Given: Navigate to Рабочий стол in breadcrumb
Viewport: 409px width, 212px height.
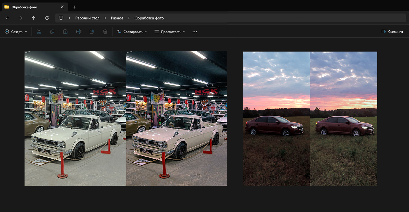Looking at the screenshot, I should coord(87,18).
